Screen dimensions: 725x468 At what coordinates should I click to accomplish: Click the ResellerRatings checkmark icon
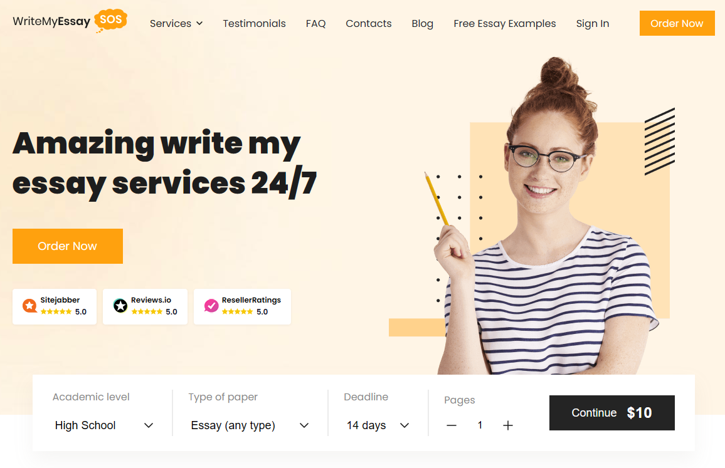click(211, 305)
